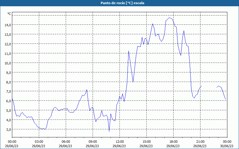Select the 5,0 y-axis label
Viewport: 239px width, 149px height.
(8, 111)
